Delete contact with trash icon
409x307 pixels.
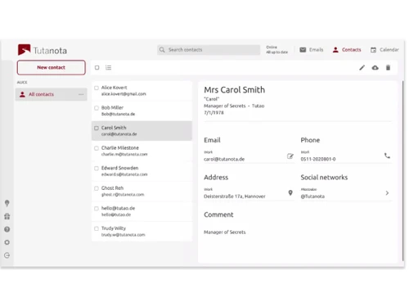[x=388, y=68]
